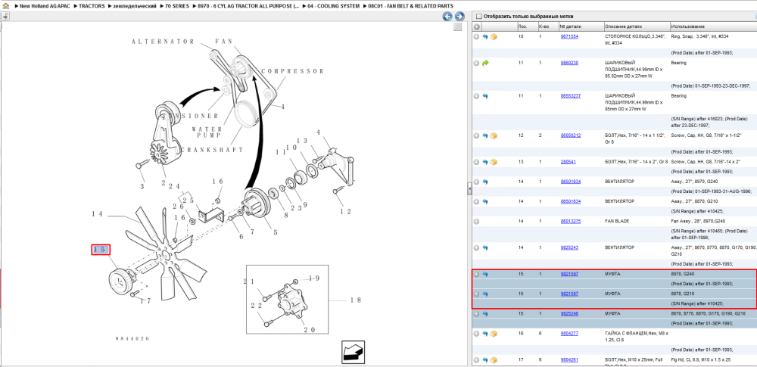Open New Holland AG APAC breadcrumb
The image size is (757, 367).
point(45,6)
